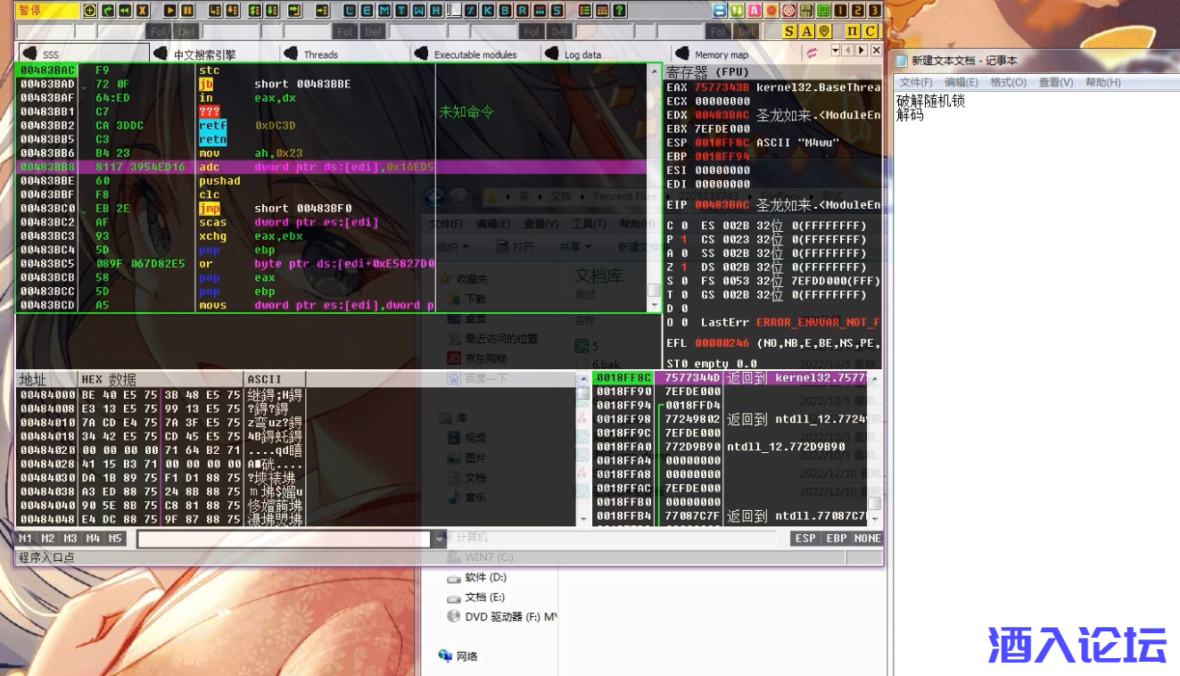The image size is (1180, 676).
Task: Click the yellow S plugin button
Action: click(789, 31)
